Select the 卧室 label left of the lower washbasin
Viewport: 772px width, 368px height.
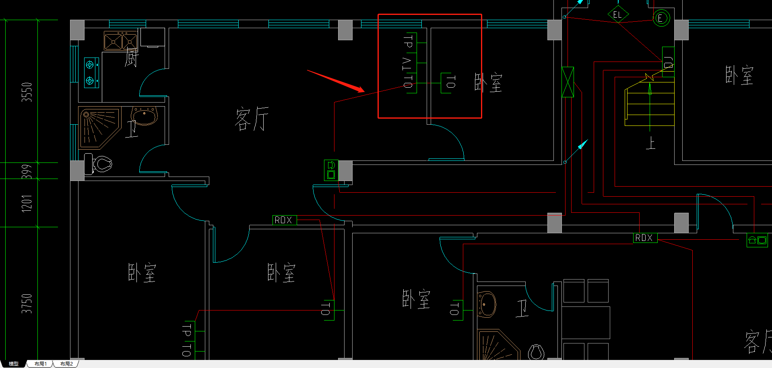[417, 299]
